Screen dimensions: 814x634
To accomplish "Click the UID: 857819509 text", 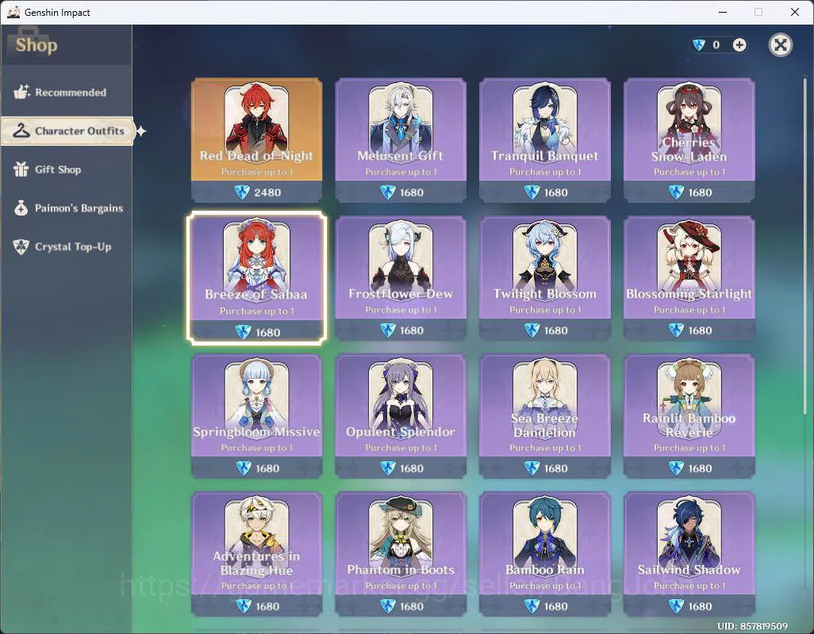I will point(752,626).
